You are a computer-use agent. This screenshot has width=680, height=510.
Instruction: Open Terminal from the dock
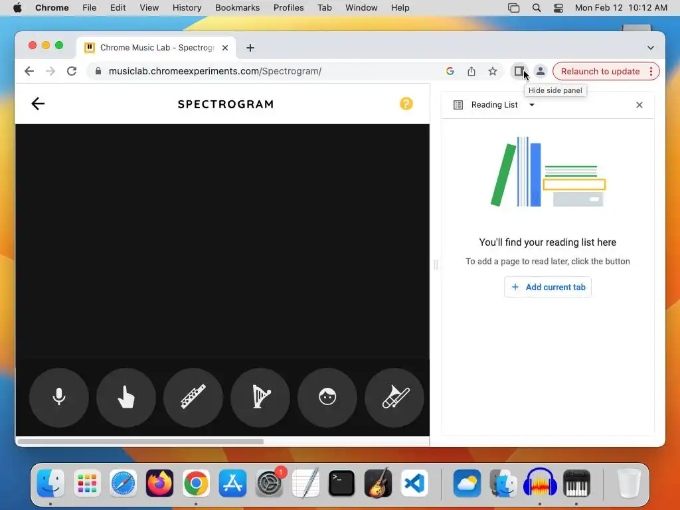pyautogui.click(x=342, y=483)
